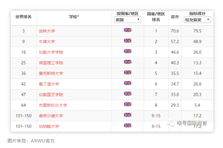Click the 国家/地区排名 column header

[156, 17]
